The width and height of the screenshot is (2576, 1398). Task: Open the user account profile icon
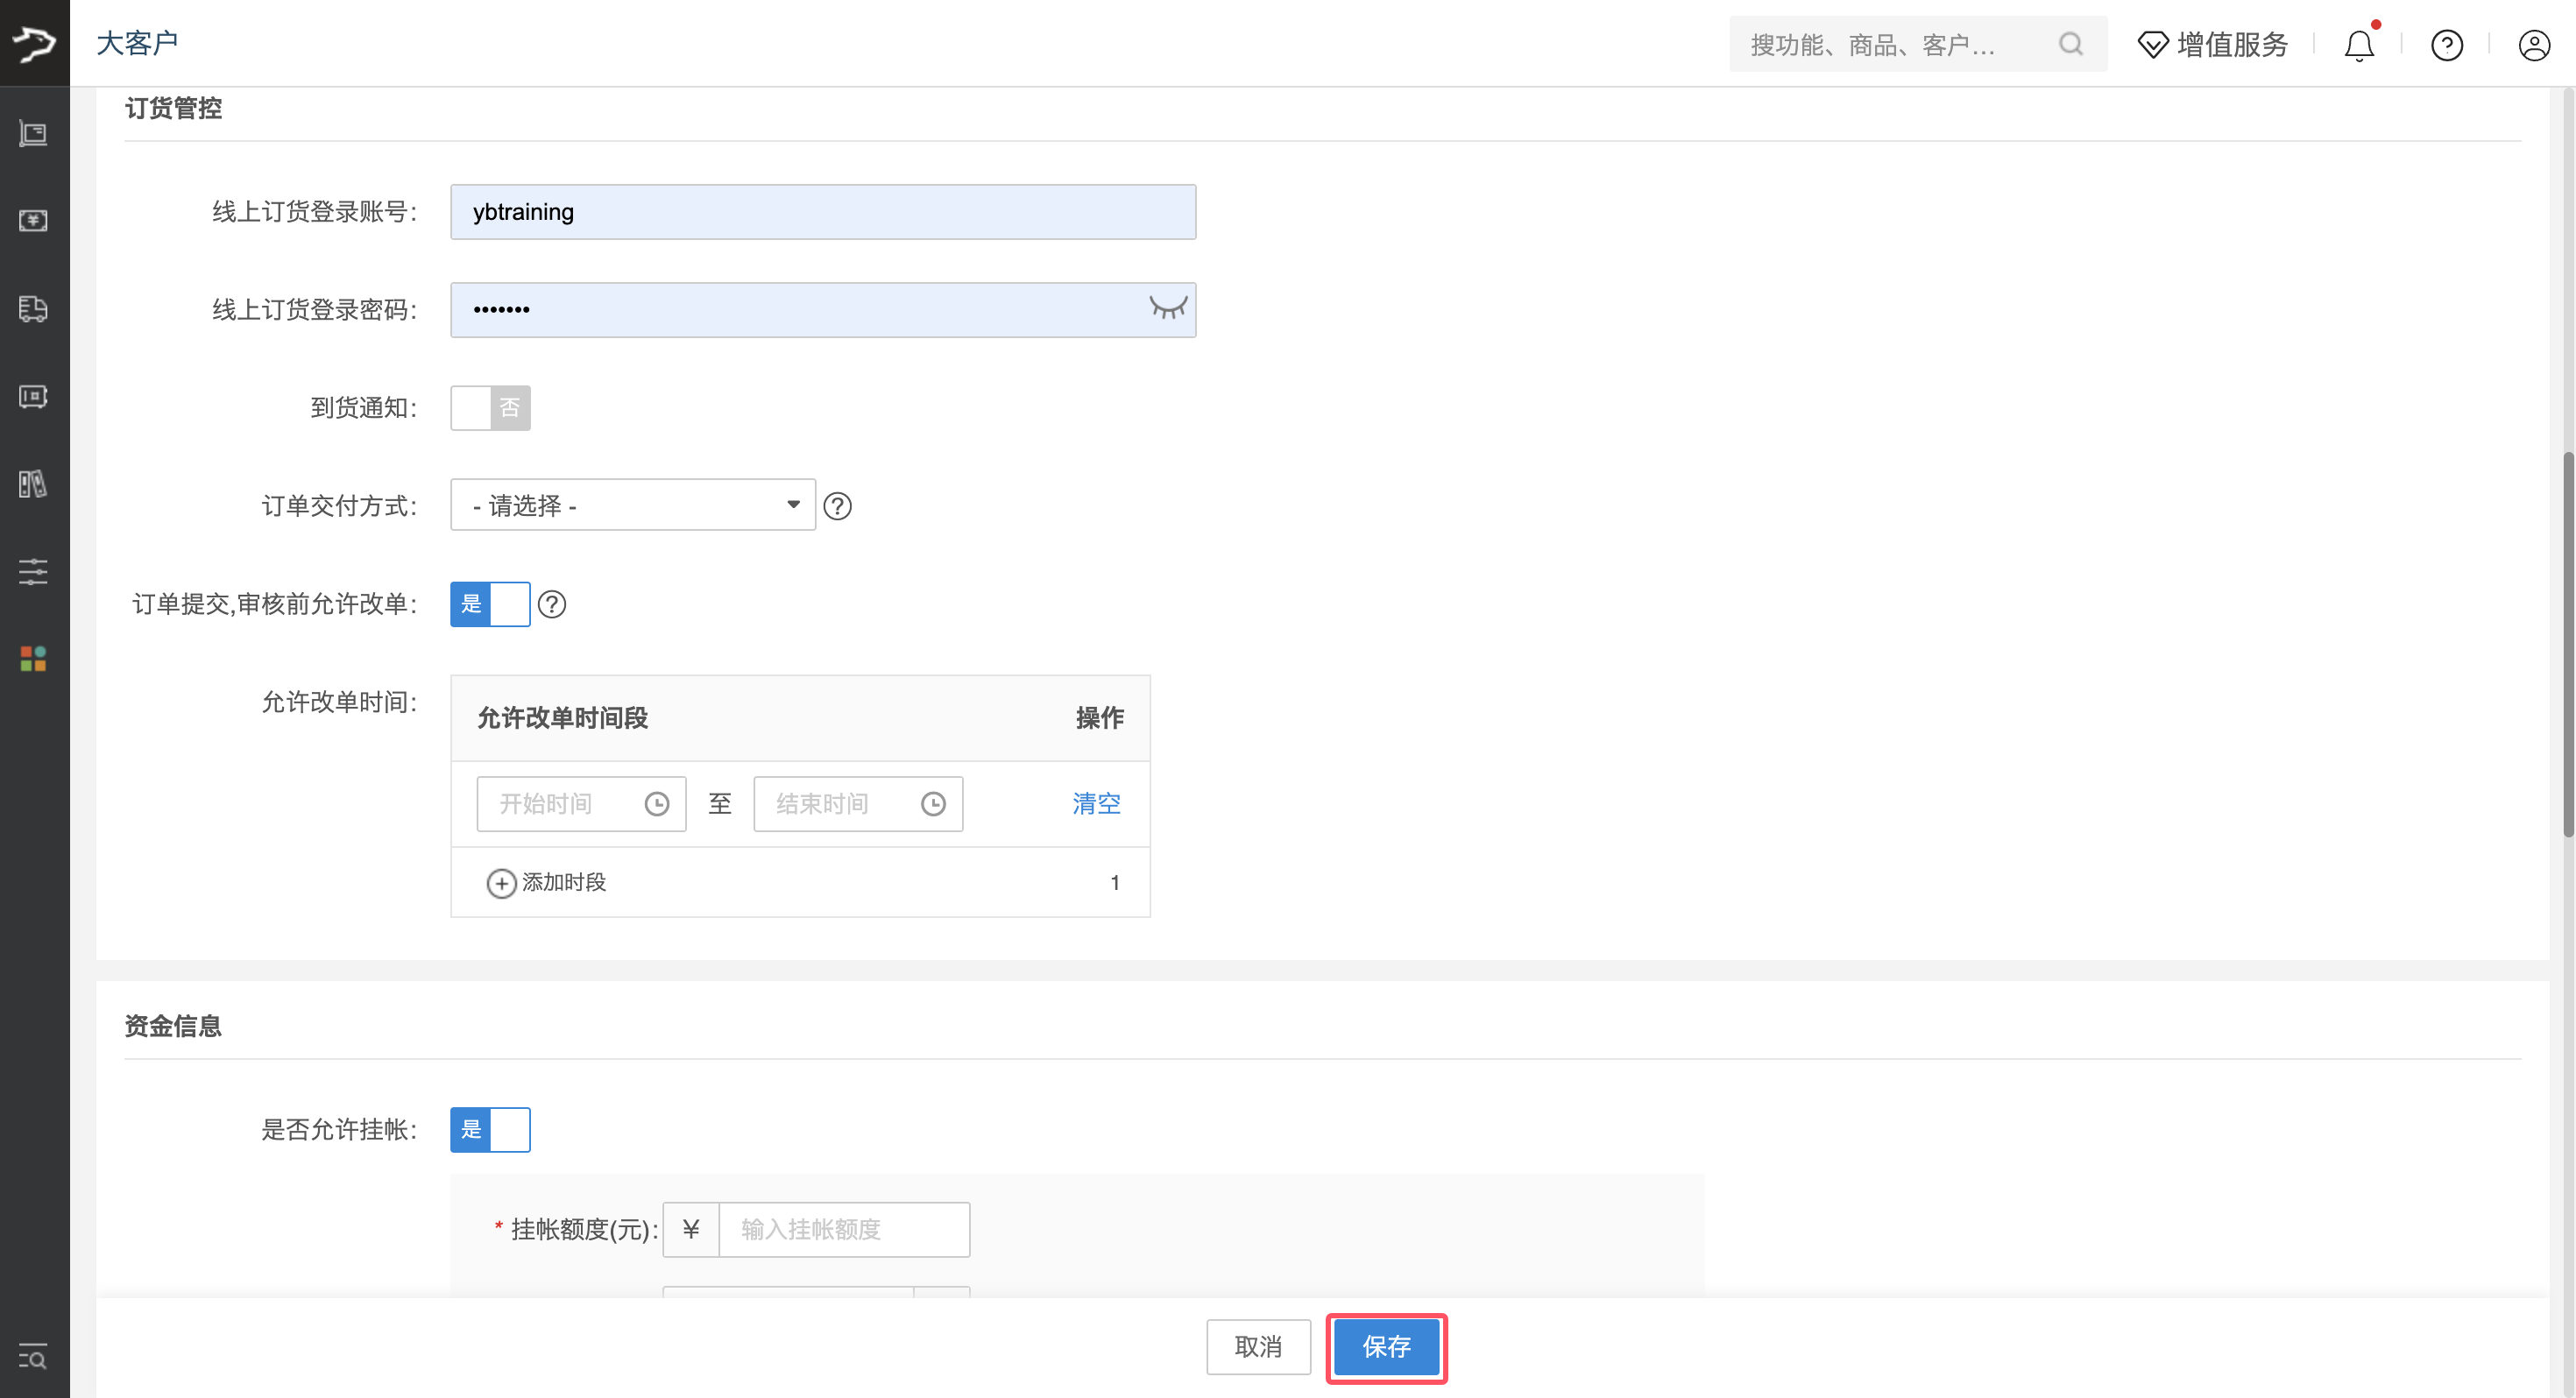2533,45
